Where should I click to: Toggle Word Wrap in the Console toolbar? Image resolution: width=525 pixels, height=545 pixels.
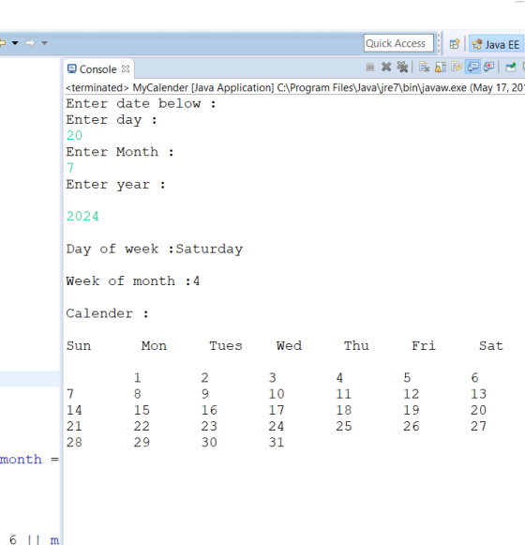point(457,67)
